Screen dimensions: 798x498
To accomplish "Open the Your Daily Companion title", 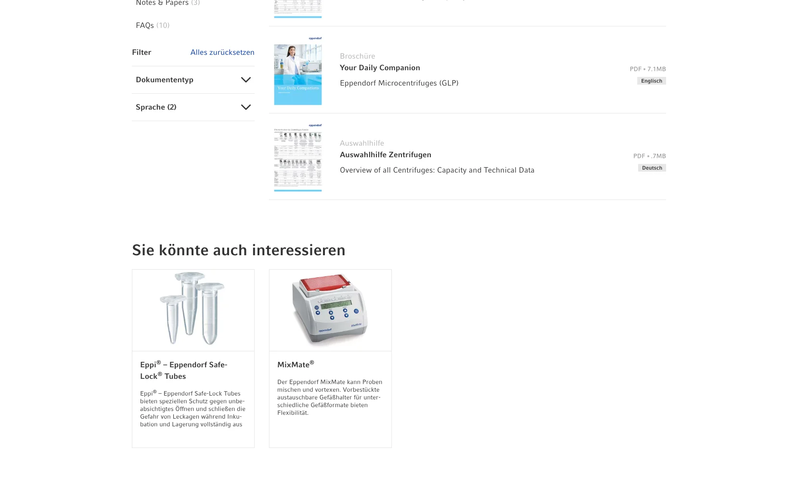I will point(380,68).
